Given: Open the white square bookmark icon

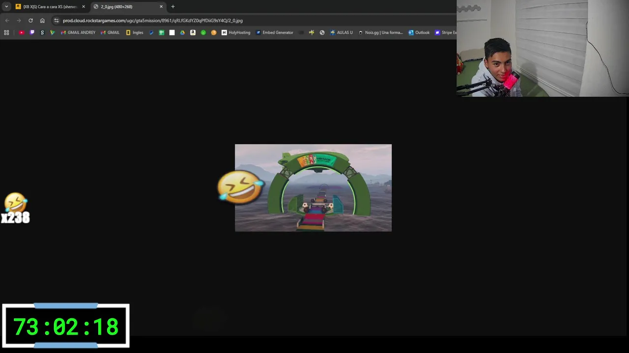Looking at the screenshot, I should point(172,32).
